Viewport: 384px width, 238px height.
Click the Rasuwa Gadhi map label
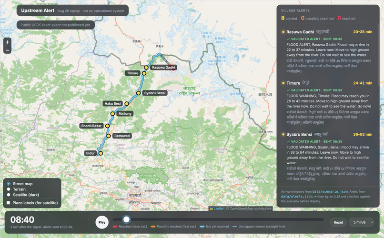tap(163, 68)
